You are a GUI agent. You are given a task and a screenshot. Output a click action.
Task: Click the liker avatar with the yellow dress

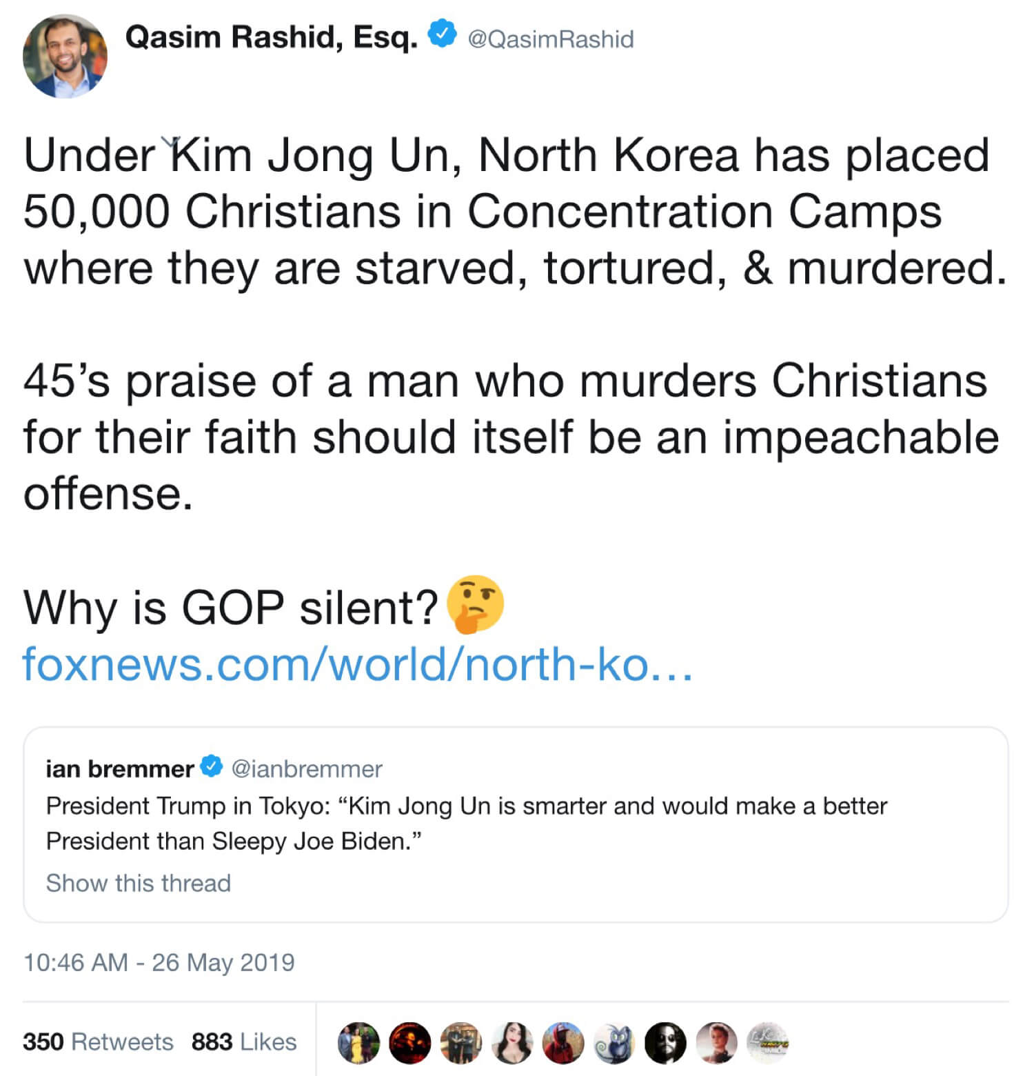[x=359, y=1042]
